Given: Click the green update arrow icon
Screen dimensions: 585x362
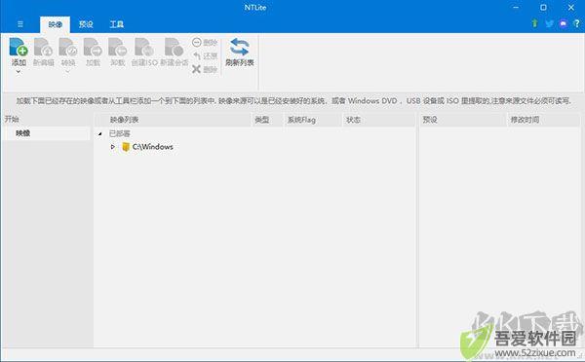Looking at the screenshot, I should [534, 23].
